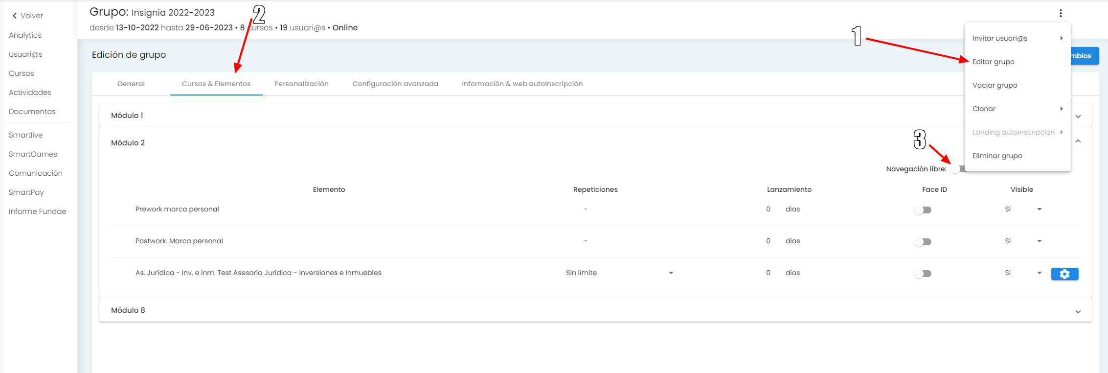This screenshot has height=373, width=1108.
Task: Switch to the Personalización tab
Action: pos(301,84)
